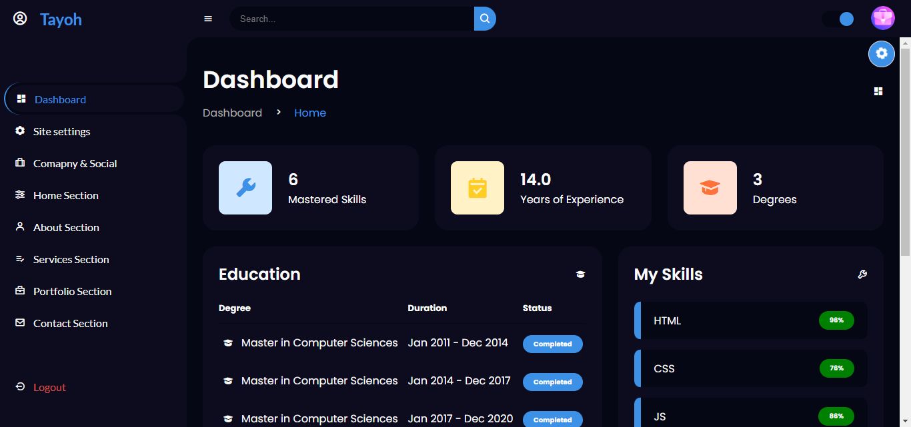Click the graduation cap icon in Degrees card
The width and height of the screenshot is (911, 427).
[710, 188]
